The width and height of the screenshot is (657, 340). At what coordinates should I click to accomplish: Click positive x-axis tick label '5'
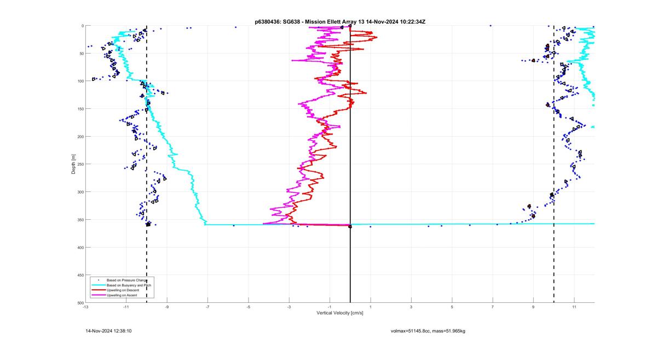pos(452,307)
